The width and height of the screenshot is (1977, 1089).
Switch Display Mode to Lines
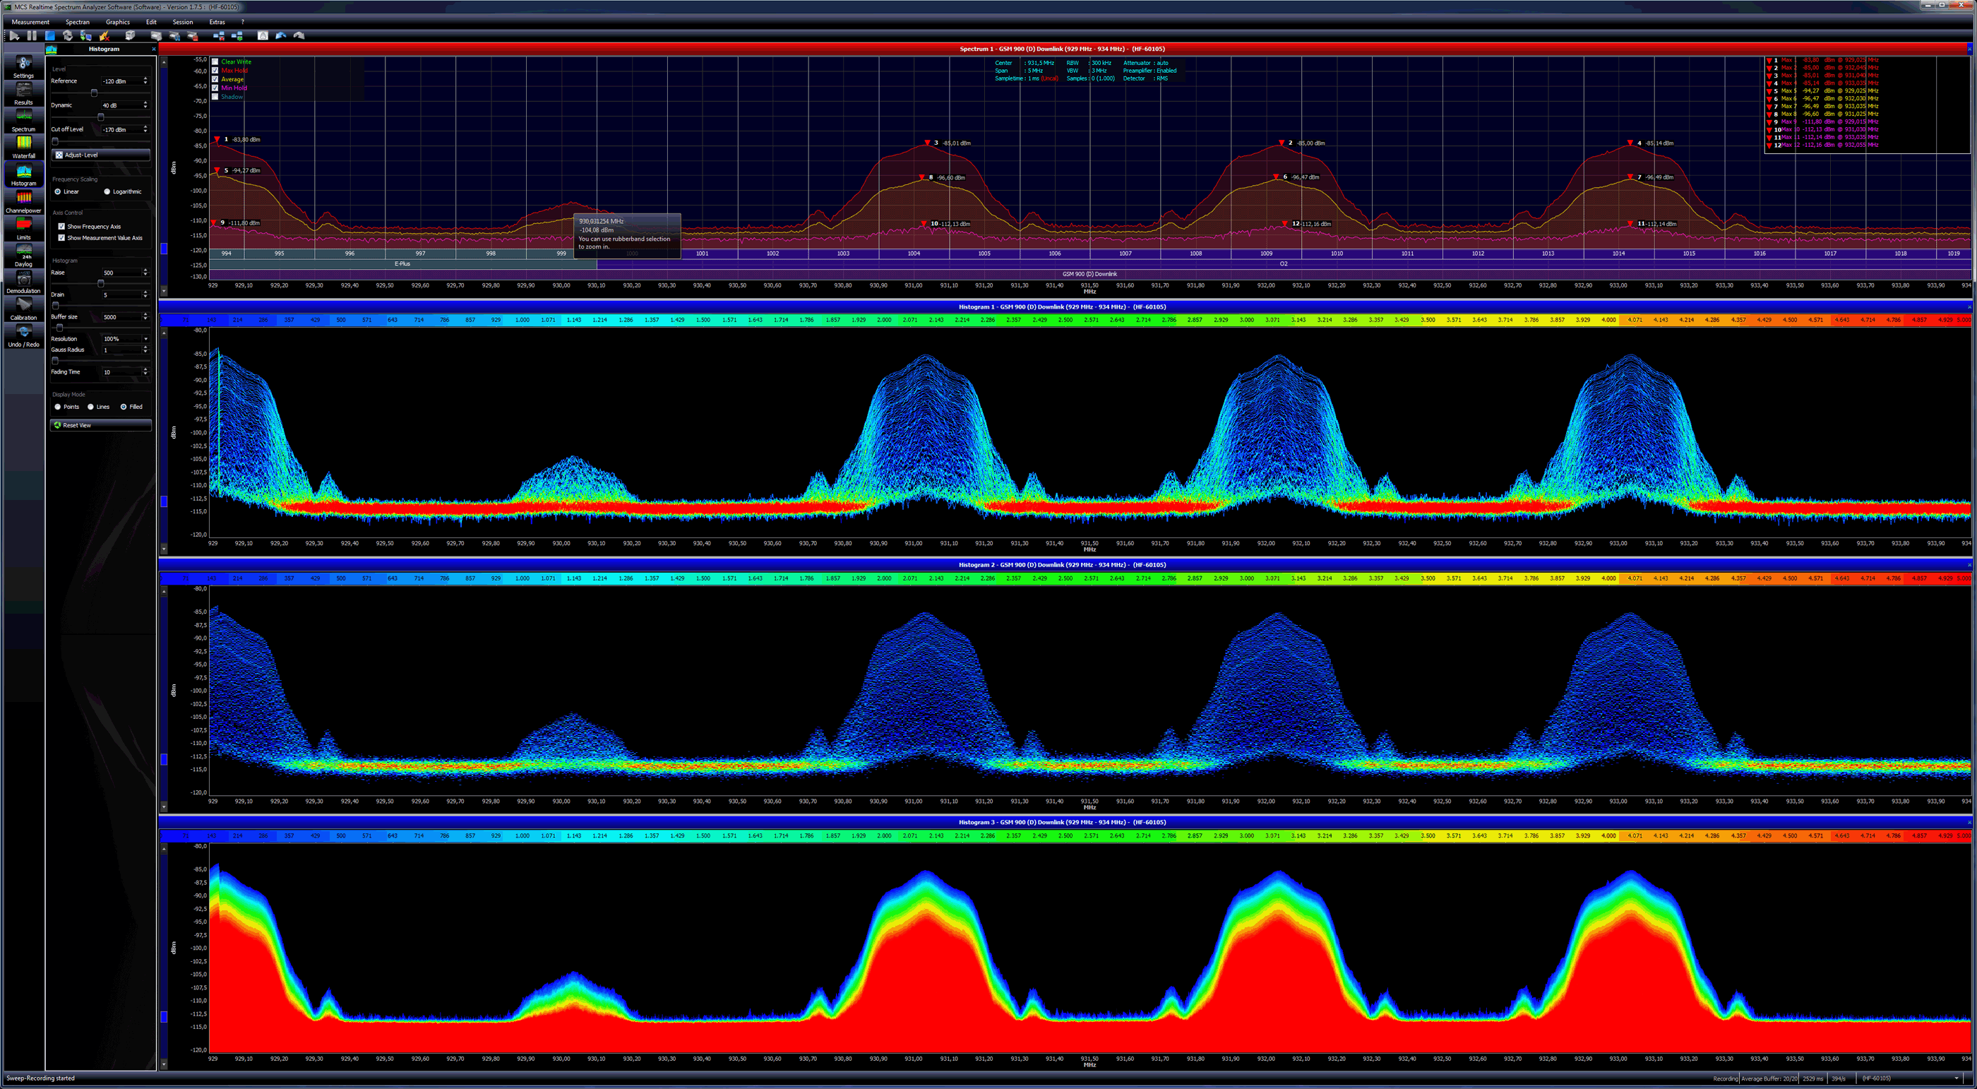tap(92, 407)
